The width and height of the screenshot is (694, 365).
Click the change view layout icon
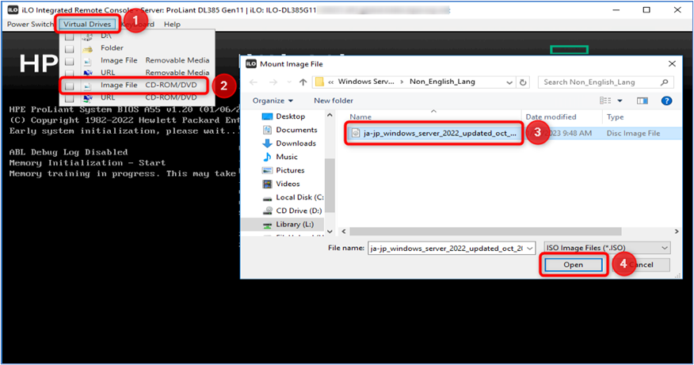pos(606,101)
